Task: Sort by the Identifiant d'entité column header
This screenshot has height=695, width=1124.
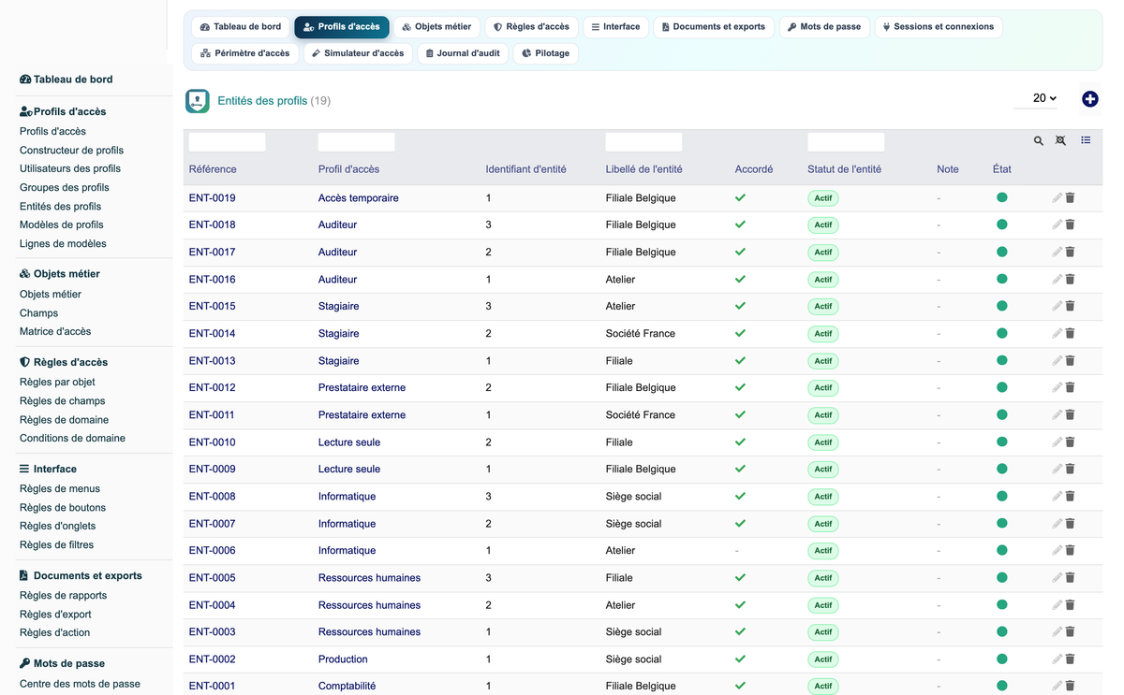Action: click(x=525, y=169)
